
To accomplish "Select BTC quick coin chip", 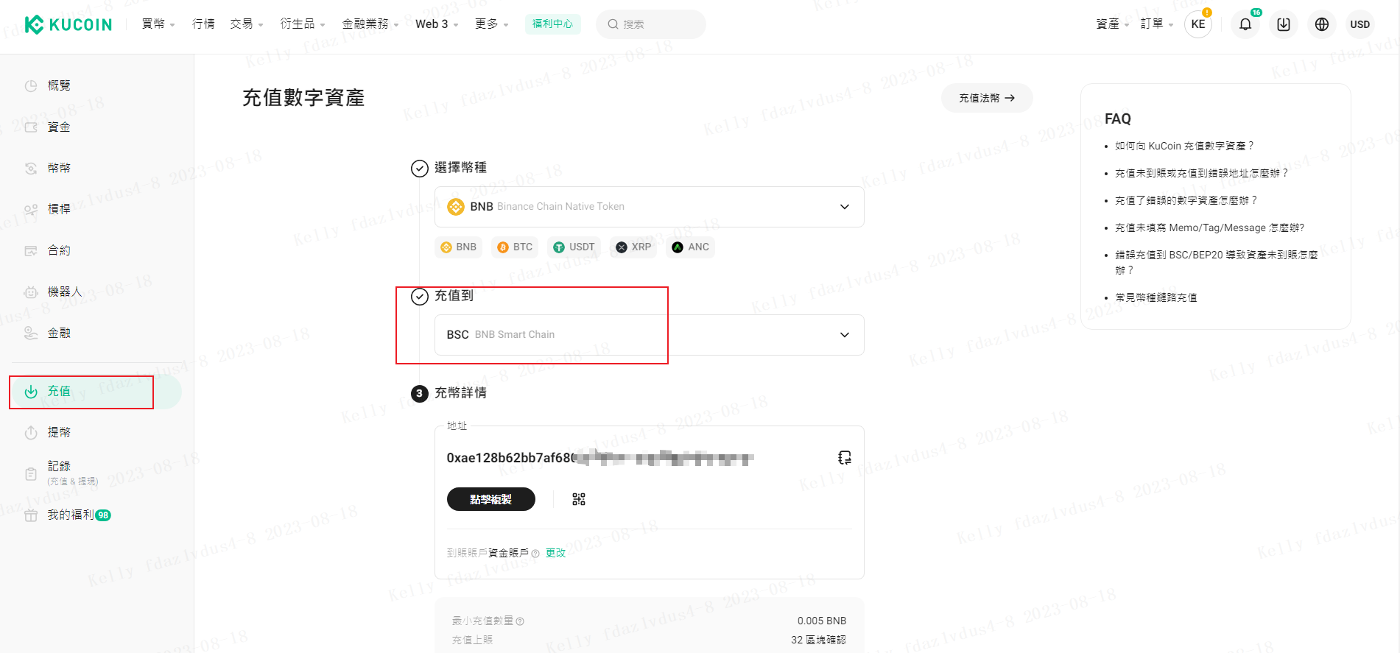I will [515, 247].
